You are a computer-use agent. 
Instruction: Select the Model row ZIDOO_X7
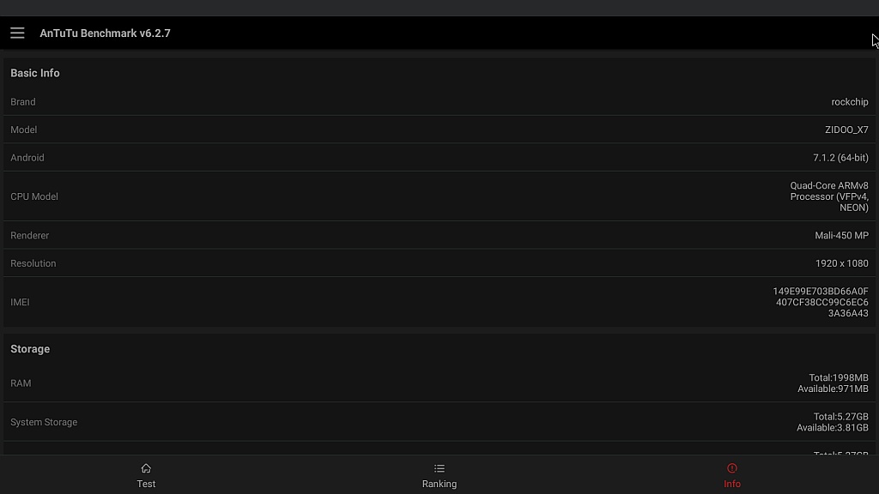coord(439,130)
